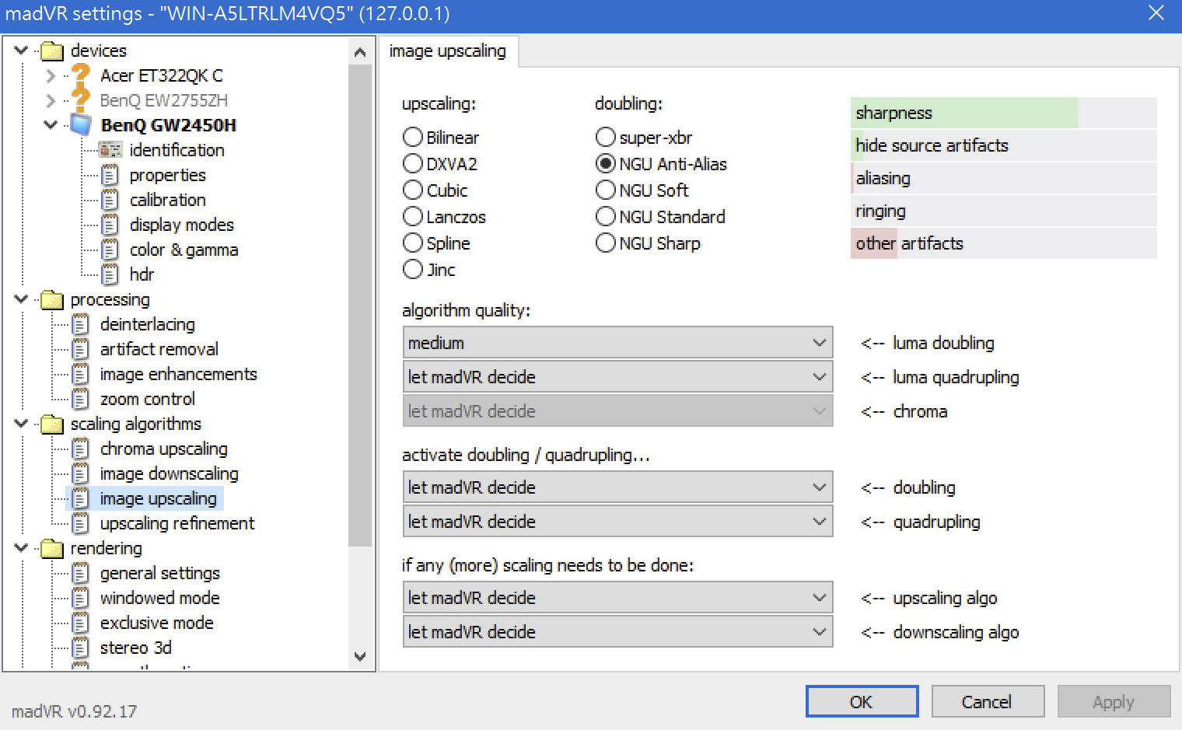Select Jinc upscaling radio button
Viewport: 1182px width, 730px height.
click(x=413, y=269)
